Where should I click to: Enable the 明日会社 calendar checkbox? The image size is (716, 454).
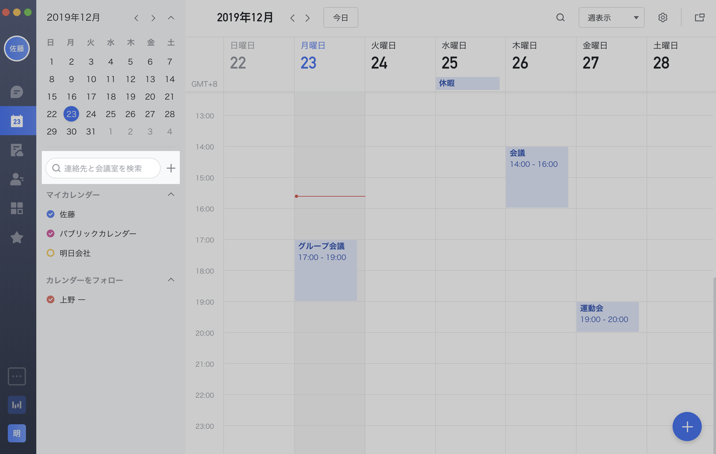(x=51, y=253)
